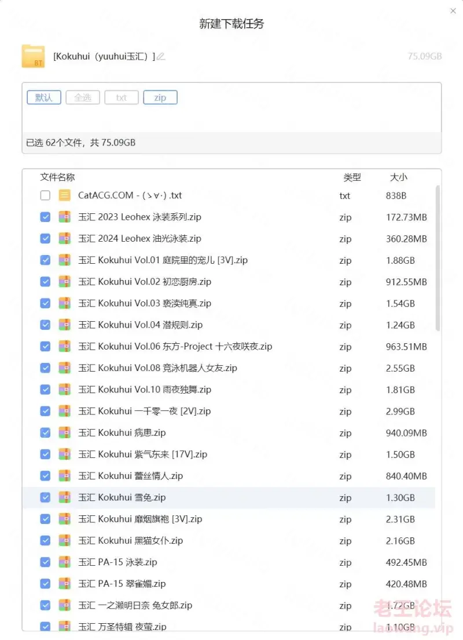Click zip icon of 蕾丝情人
The image size is (463, 640).
pos(64,476)
